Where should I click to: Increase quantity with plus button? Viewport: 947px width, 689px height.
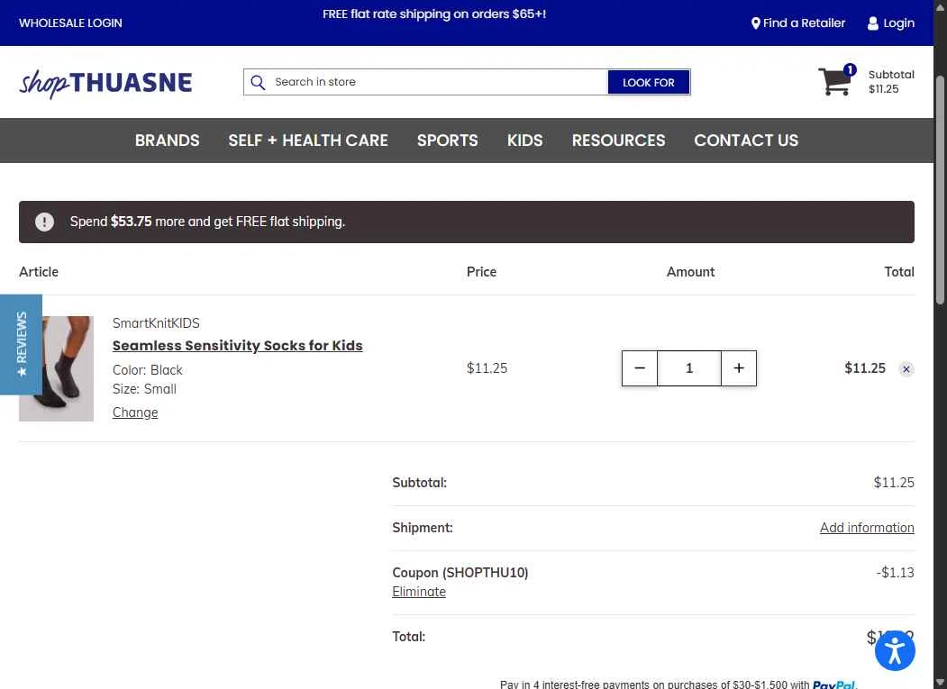[739, 368]
